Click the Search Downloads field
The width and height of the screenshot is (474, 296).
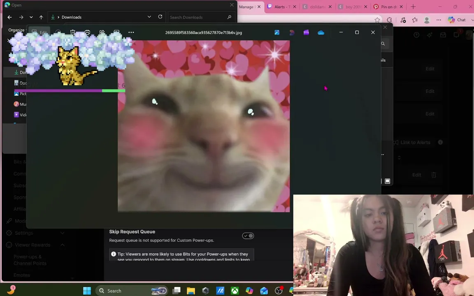pyautogui.click(x=201, y=17)
